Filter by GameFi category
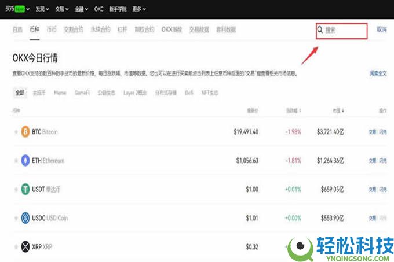This screenshot has height=262, width=394. pos(82,93)
